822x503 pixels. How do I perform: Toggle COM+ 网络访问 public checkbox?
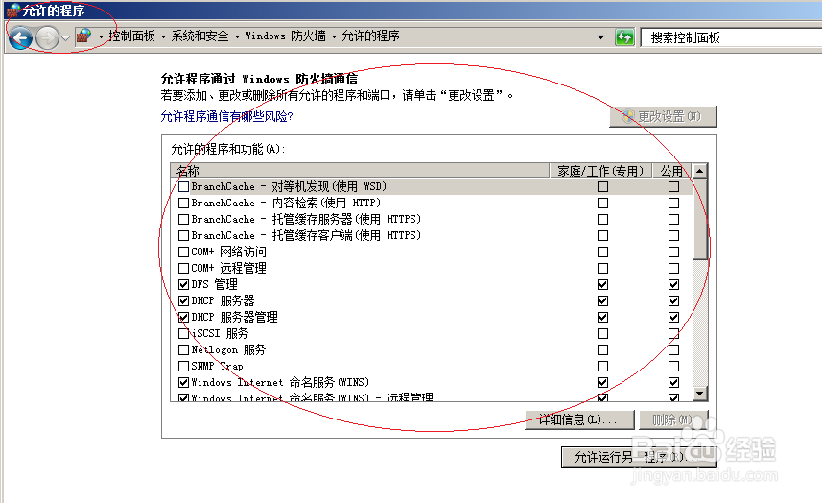pyautogui.click(x=673, y=251)
